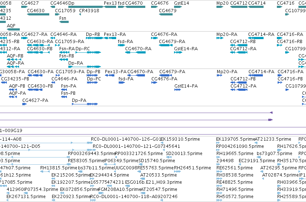Select the Fsn-PA protein label

(68, 86)
